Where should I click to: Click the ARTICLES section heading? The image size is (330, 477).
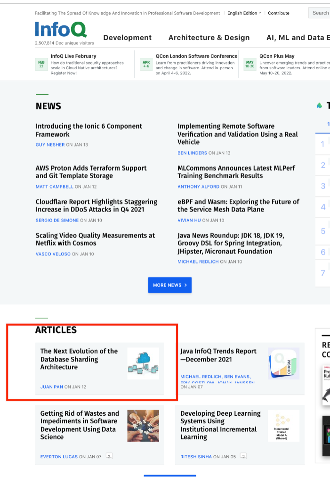click(56, 330)
